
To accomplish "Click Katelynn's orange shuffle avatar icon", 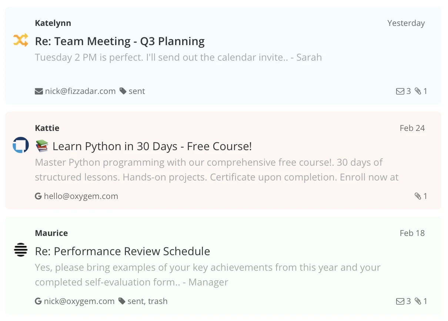I will (21, 40).
